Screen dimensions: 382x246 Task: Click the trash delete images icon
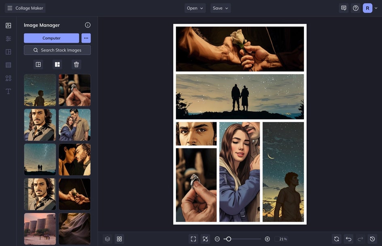pyautogui.click(x=76, y=64)
